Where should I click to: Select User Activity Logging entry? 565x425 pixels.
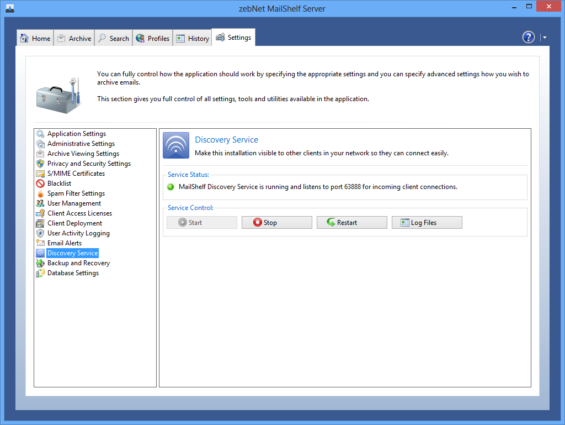pyautogui.click(x=78, y=233)
